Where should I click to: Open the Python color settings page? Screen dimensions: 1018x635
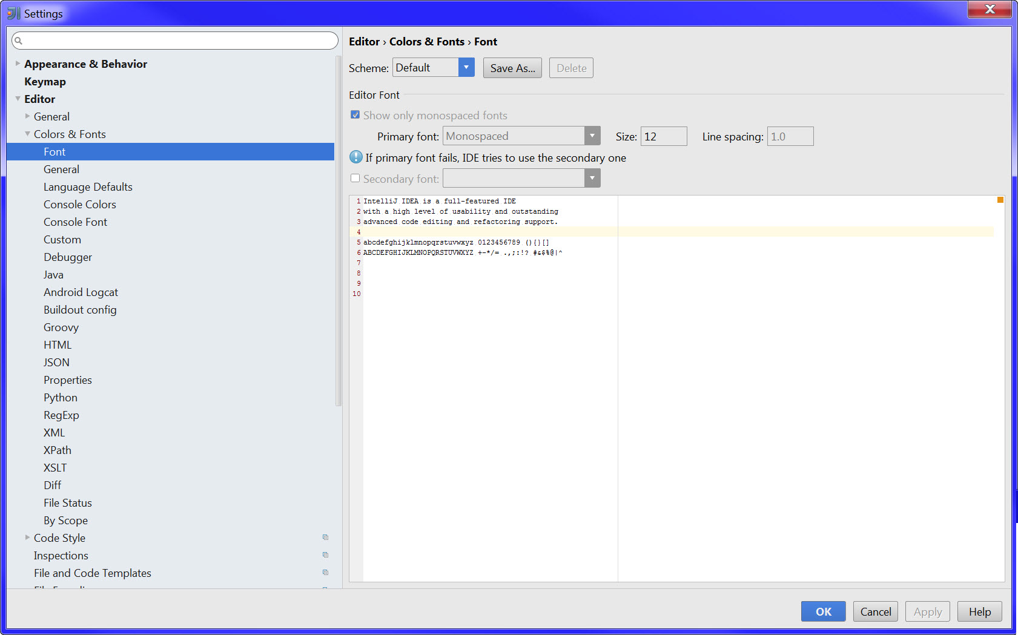tap(61, 398)
